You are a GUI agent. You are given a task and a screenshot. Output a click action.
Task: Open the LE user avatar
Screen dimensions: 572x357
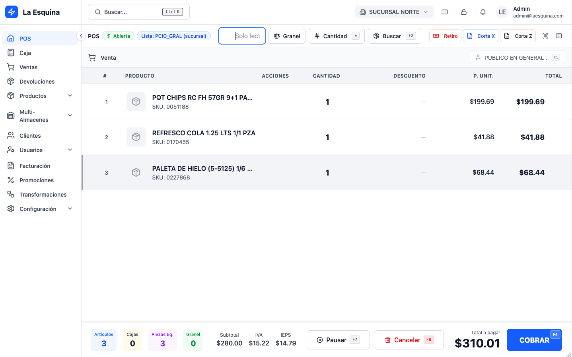(502, 12)
